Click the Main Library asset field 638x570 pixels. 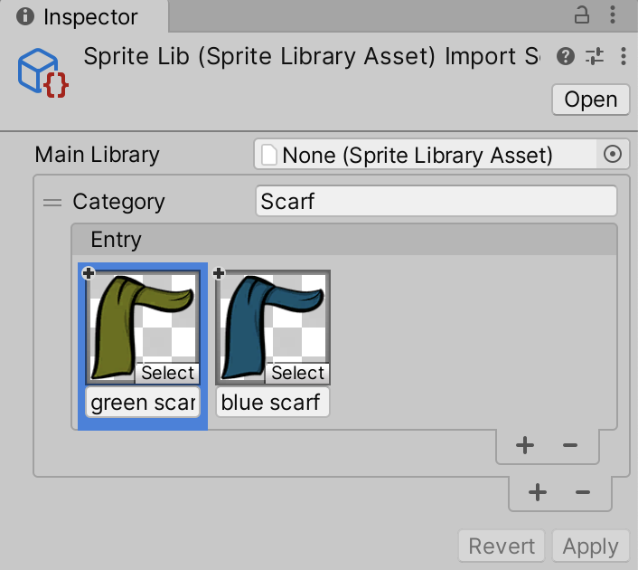pyautogui.click(x=425, y=155)
